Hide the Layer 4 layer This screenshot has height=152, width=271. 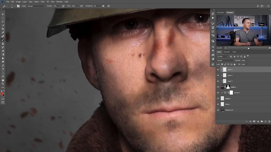(218, 75)
